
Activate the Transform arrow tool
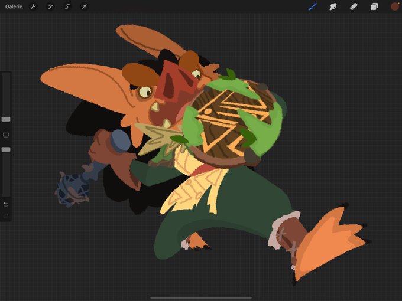[x=85, y=6]
